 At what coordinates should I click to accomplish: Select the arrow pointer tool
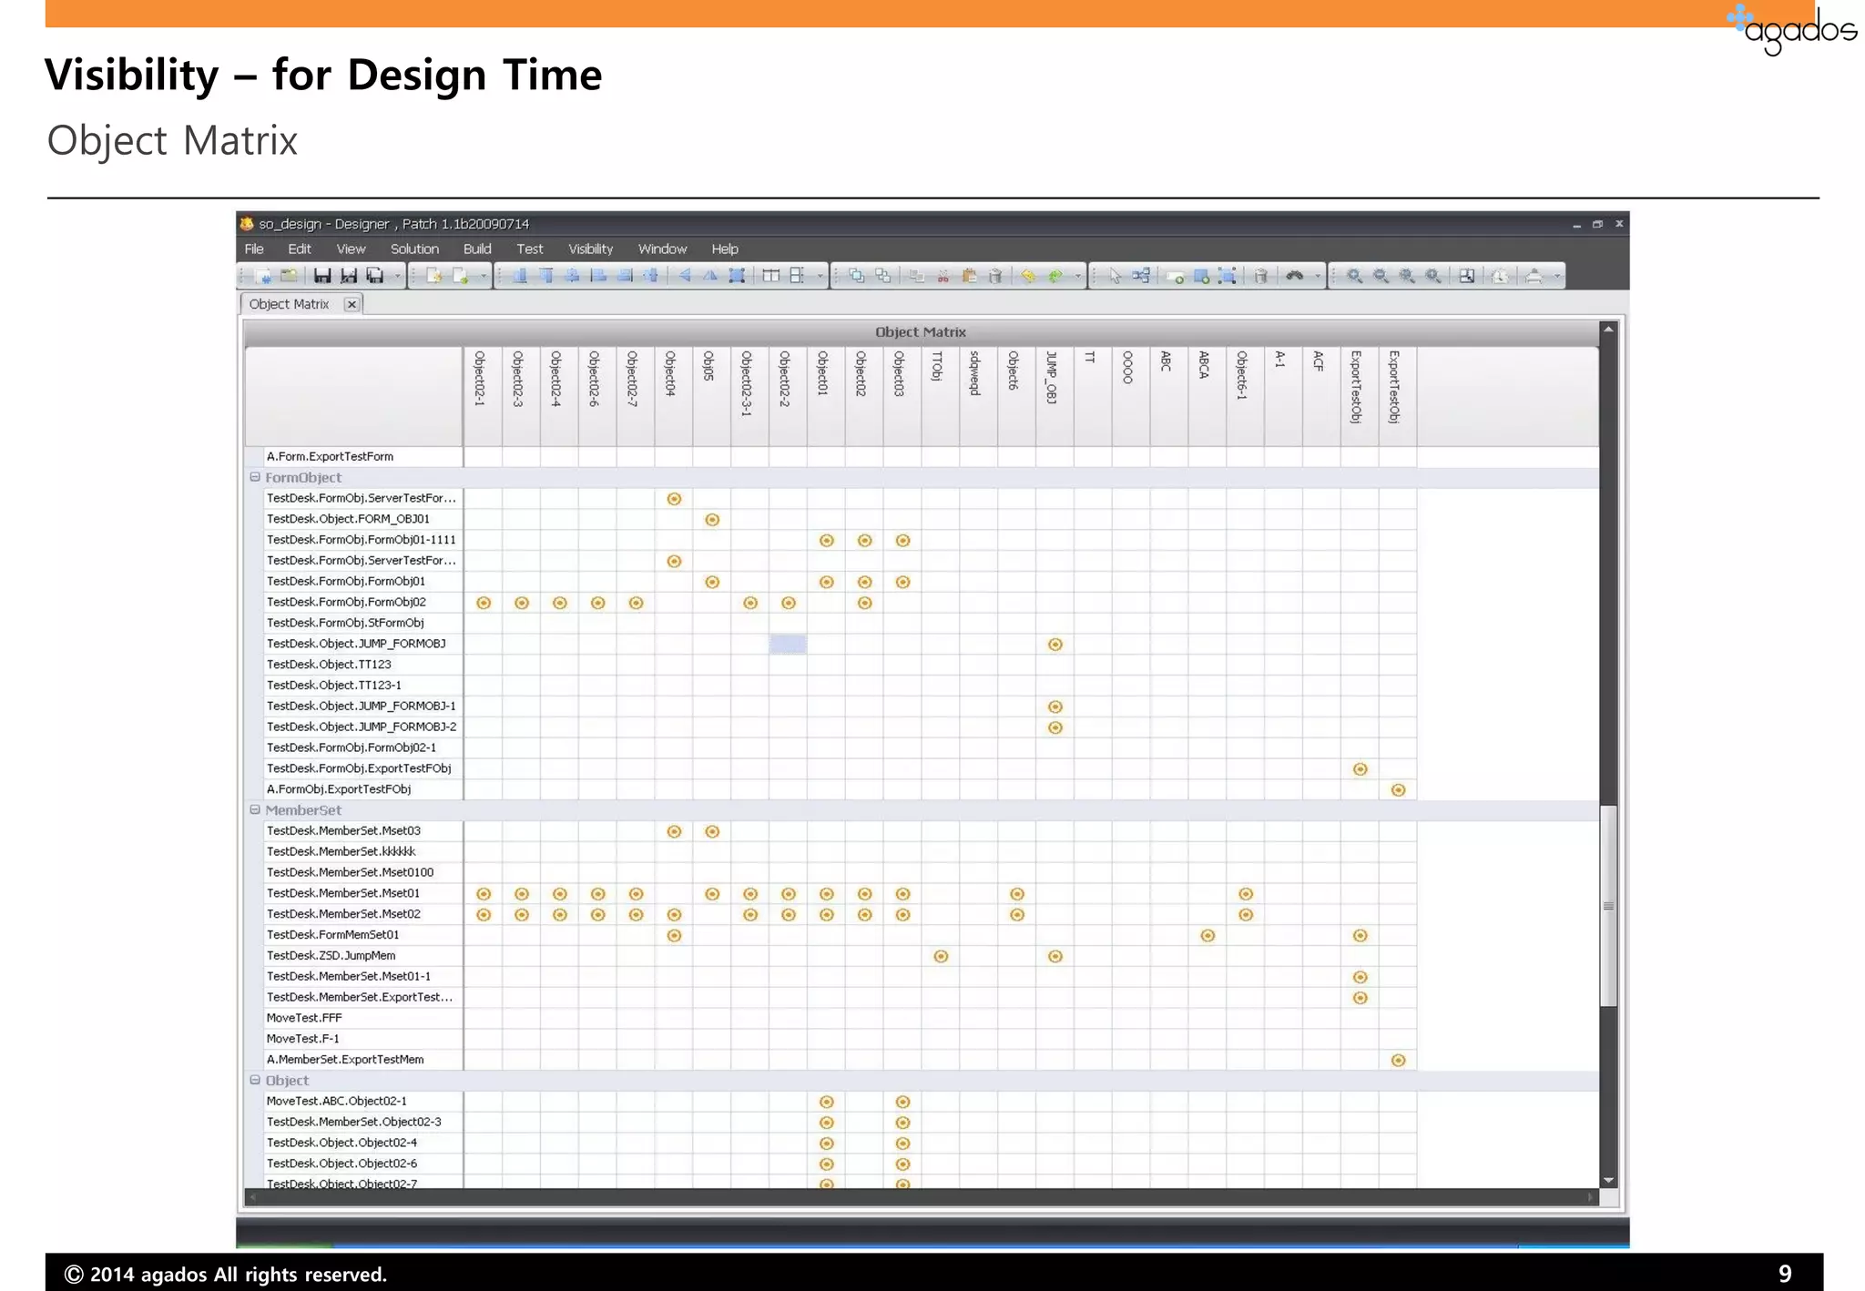[x=1115, y=276]
